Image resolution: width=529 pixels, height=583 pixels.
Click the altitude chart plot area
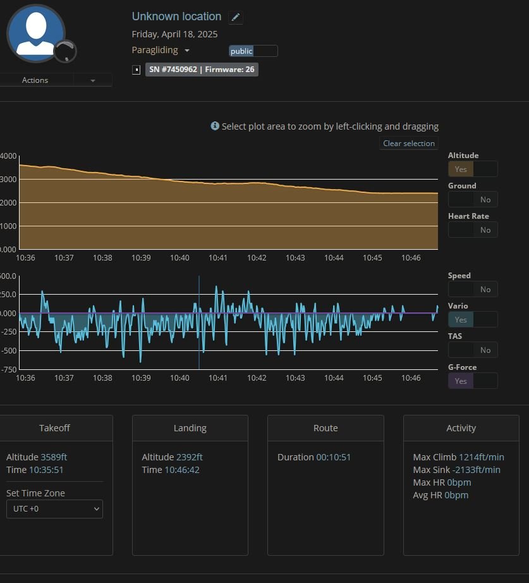229,202
